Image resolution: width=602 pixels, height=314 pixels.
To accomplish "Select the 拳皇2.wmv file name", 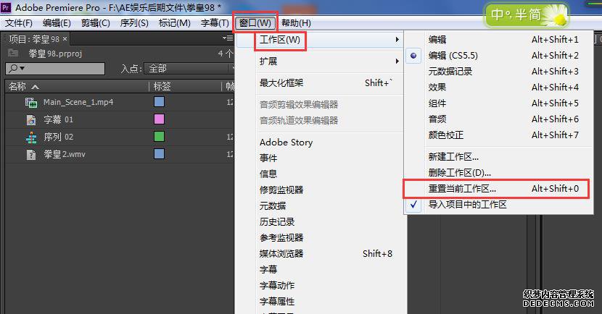I will pos(65,154).
